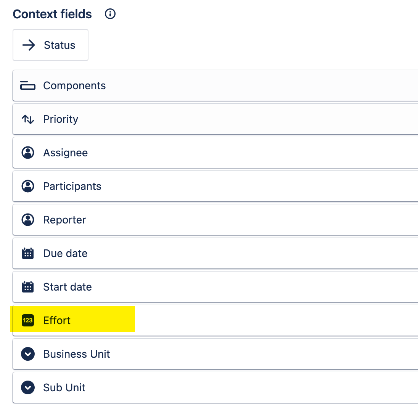Click the Assignee person icon
This screenshot has width=418, height=405.
(28, 153)
